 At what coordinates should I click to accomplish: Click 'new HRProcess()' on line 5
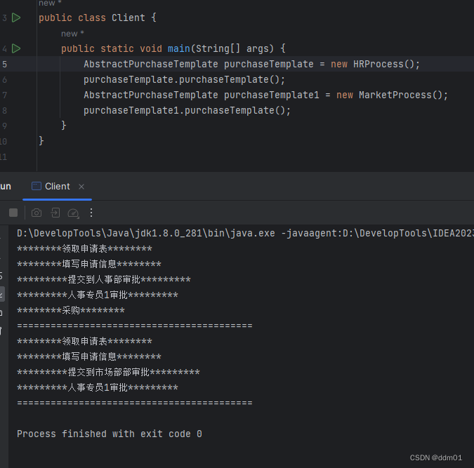coord(375,64)
